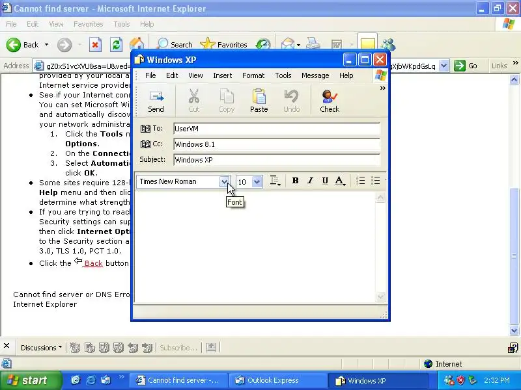Click the Discussions help icon at far right
This screenshot has width=521, height=390.
[x=513, y=348]
